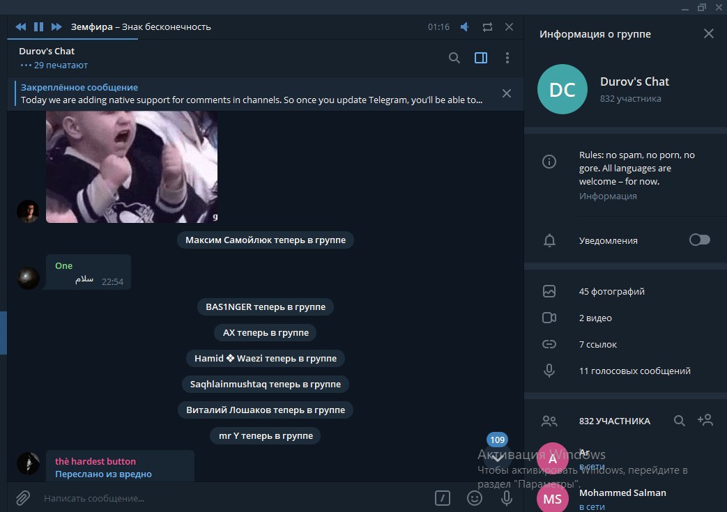The width and height of the screenshot is (727, 512).
Task: Add a new member to the group
Action: click(705, 420)
